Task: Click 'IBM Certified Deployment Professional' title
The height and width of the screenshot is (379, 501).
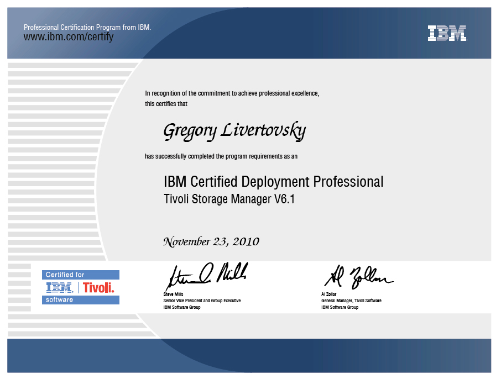Action: [x=274, y=182]
